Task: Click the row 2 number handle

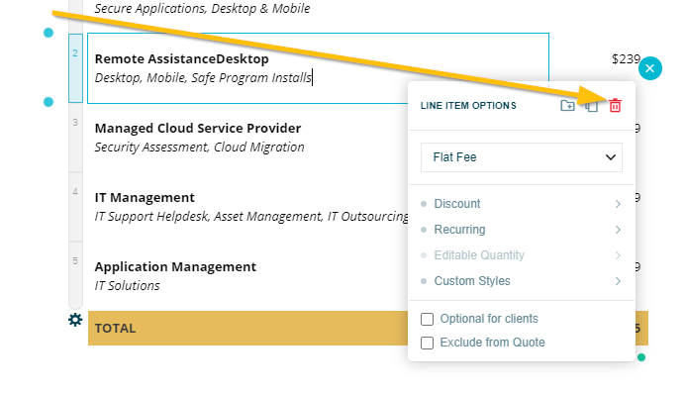Action: click(x=75, y=68)
